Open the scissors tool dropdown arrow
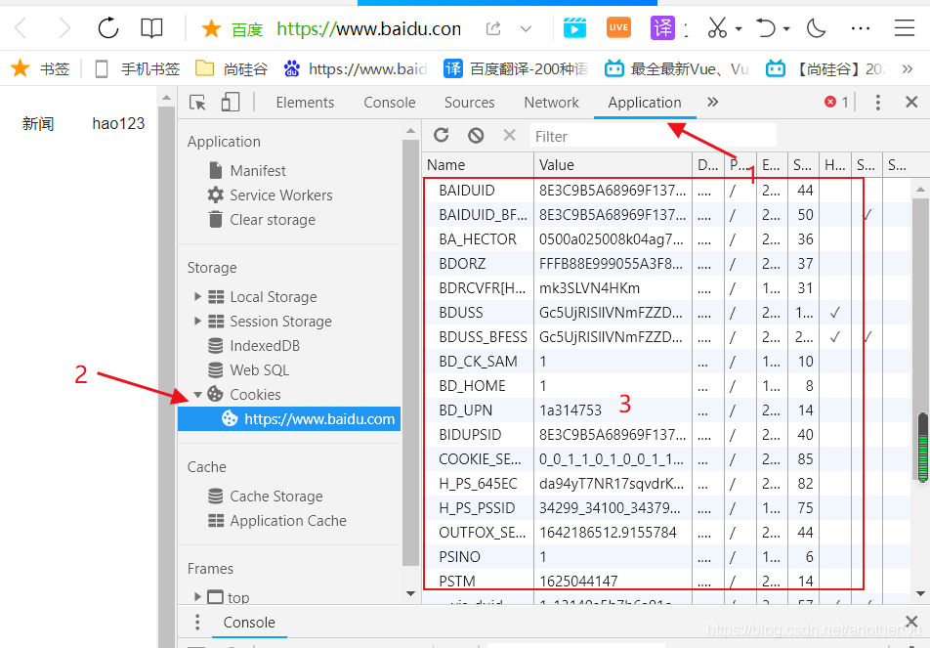The image size is (930, 648). [739, 28]
